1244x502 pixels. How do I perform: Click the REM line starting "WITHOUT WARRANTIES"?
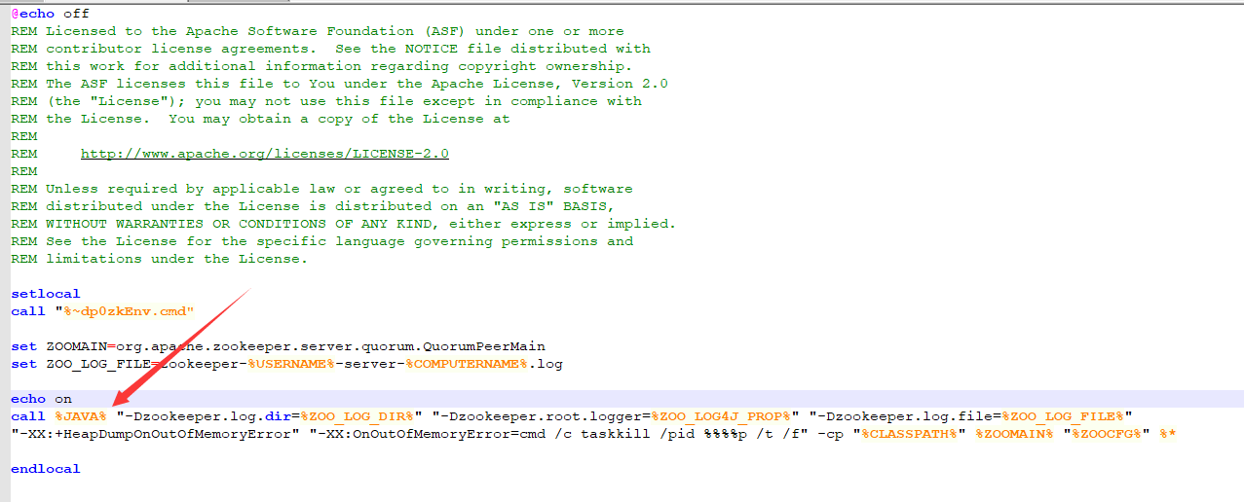click(343, 224)
